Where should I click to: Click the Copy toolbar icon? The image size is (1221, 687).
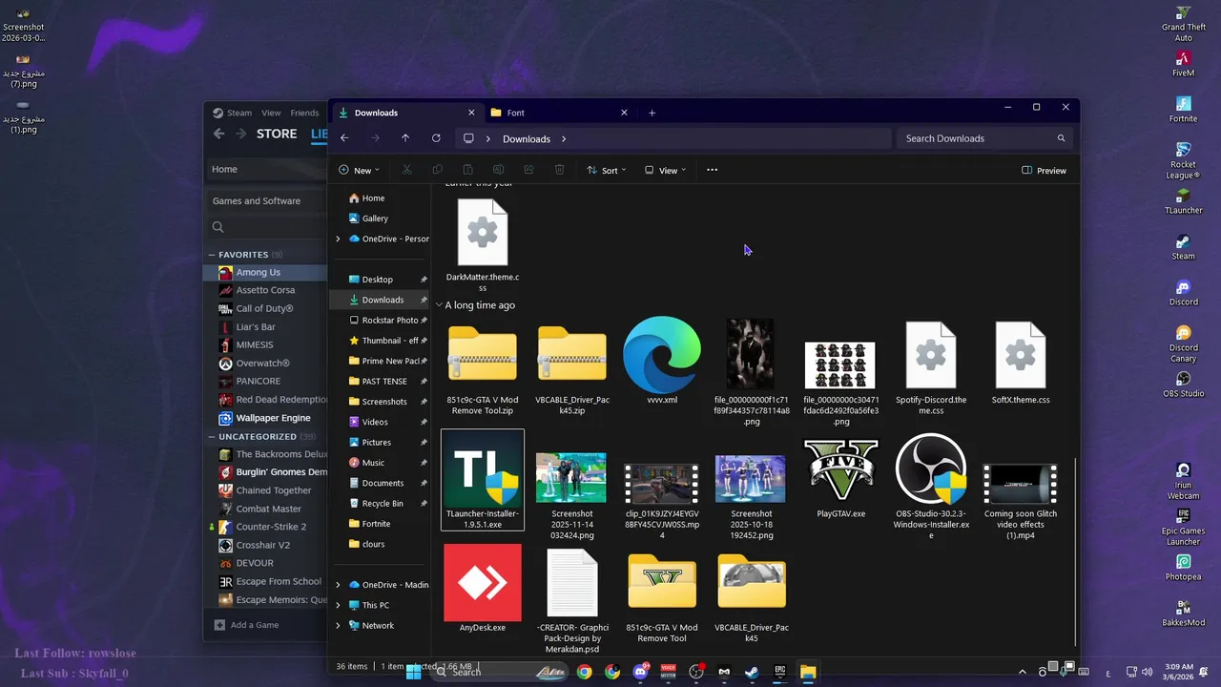tap(437, 170)
